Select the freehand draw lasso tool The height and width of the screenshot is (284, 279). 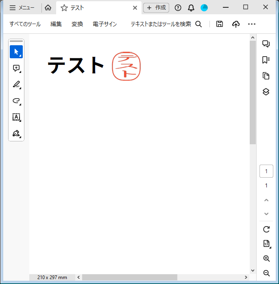(17, 101)
